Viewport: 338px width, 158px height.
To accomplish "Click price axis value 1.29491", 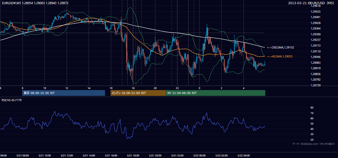I will [x=316, y=17].
